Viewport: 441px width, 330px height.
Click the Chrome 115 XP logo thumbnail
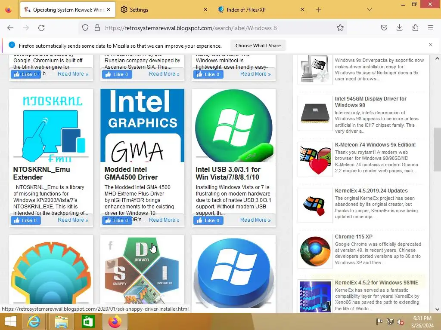[x=315, y=251]
